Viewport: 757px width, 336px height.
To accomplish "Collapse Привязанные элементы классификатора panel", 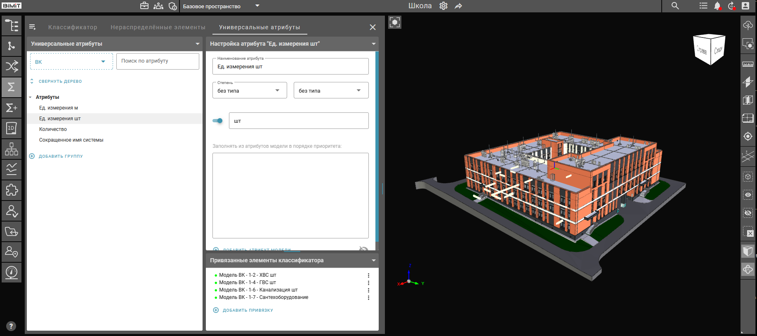I will point(374,260).
